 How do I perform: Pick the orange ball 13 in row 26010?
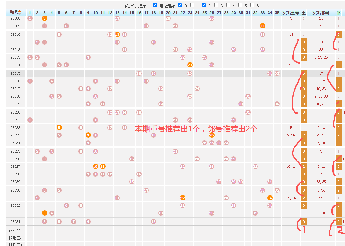tap(117, 35)
